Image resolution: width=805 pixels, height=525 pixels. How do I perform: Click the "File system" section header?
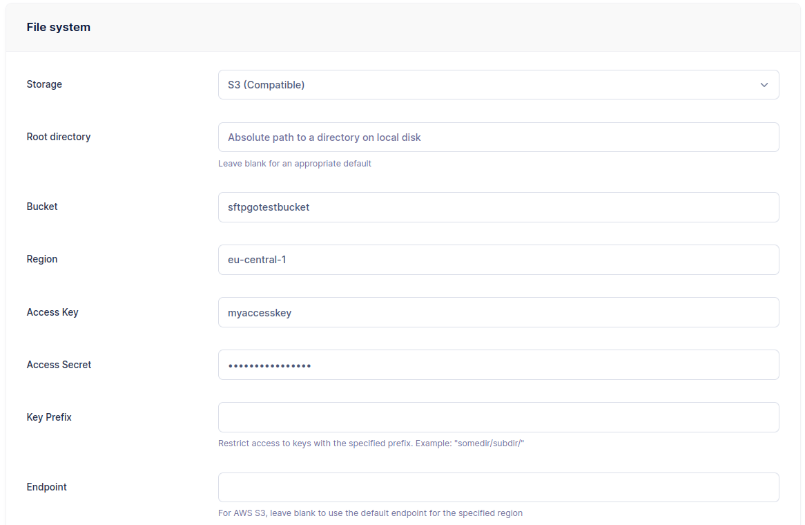(x=59, y=28)
